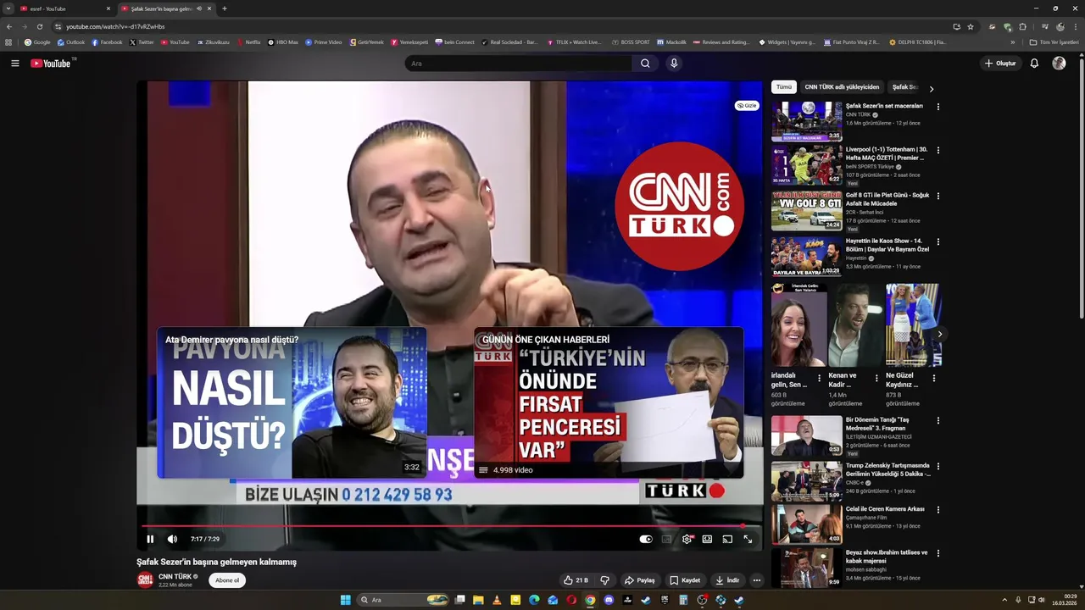
Task: Start voice search with microphone icon
Action: (x=674, y=64)
